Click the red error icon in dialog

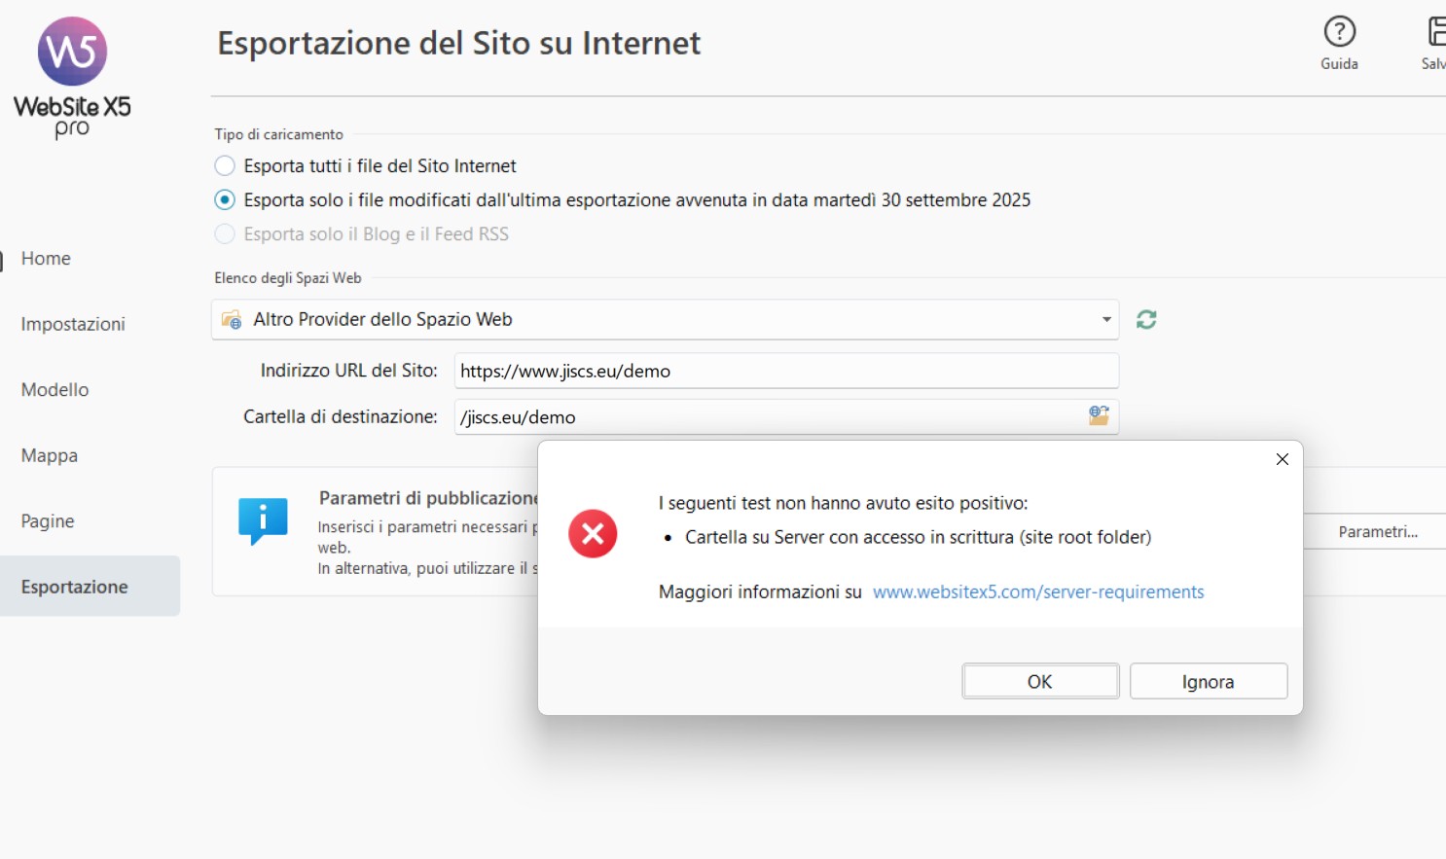click(x=593, y=533)
